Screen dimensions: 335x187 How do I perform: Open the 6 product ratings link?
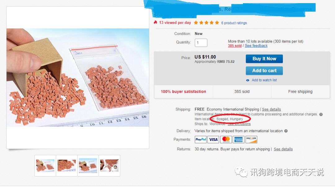234,23
